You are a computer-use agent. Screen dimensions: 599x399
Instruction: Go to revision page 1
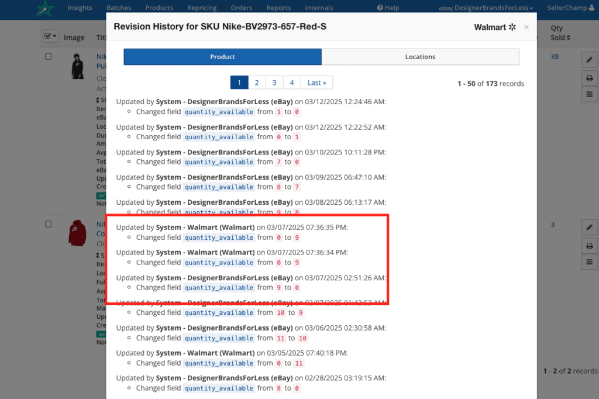239,82
